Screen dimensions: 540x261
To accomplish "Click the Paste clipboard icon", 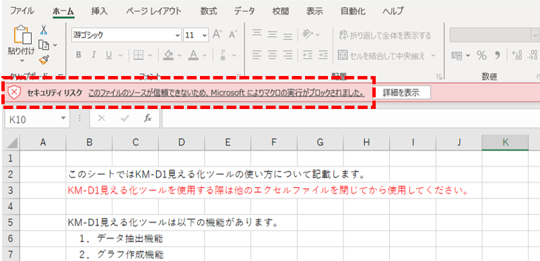I will tap(22, 35).
